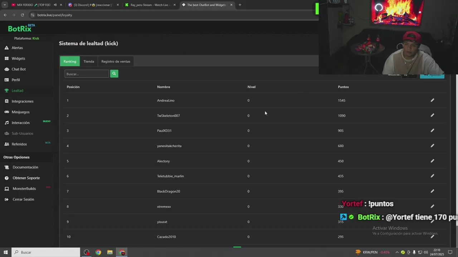Switch to the Ranking tab

(x=70, y=61)
